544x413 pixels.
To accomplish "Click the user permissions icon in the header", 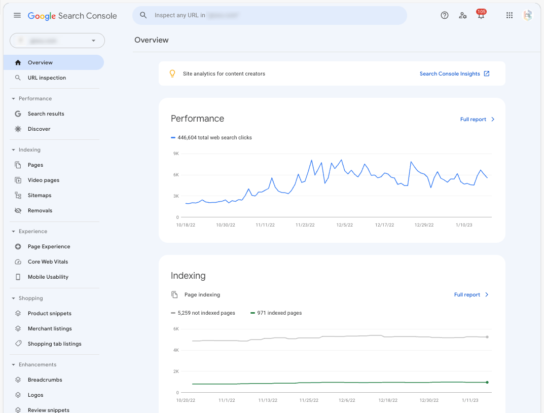I will point(463,16).
